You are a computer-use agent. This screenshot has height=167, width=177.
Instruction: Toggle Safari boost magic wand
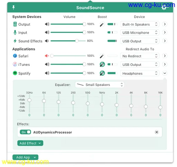click(x=102, y=56)
